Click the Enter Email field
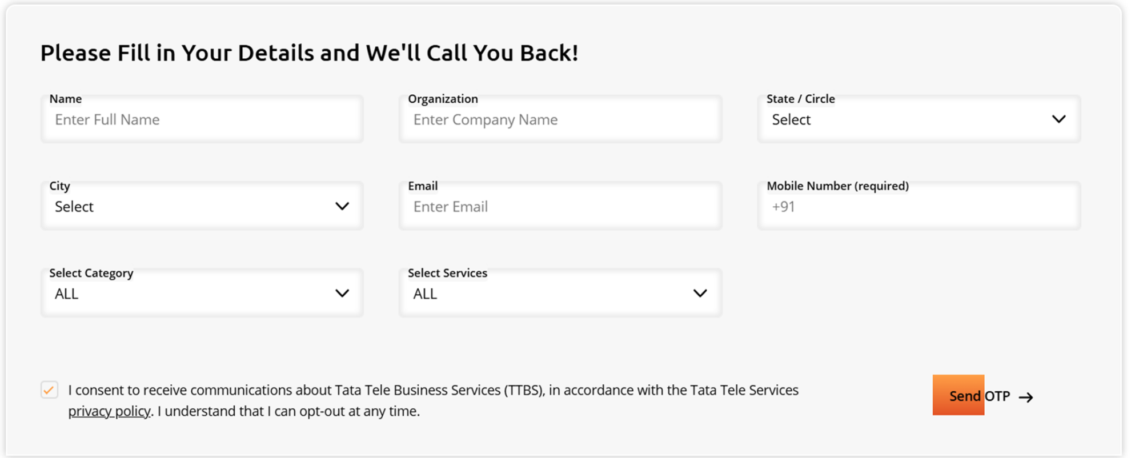 click(x=560, y=206)
